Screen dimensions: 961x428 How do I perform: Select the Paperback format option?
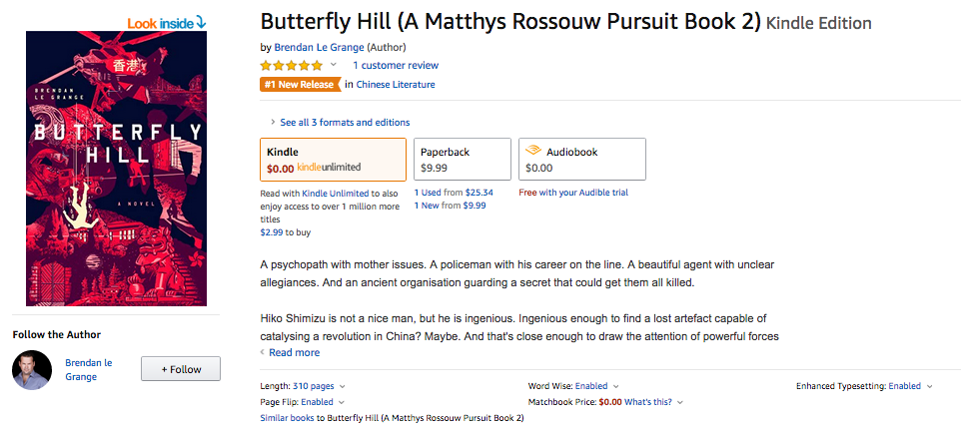(x=463, y=160)
